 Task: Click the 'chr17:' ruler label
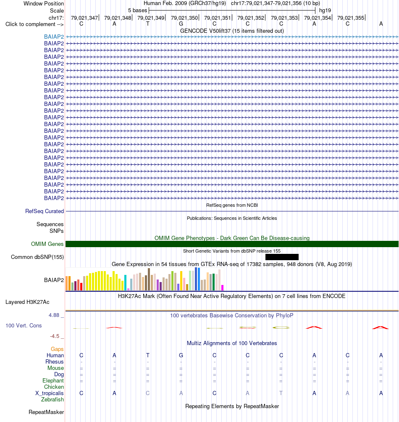pyautogui.click(x=56, y=18)
